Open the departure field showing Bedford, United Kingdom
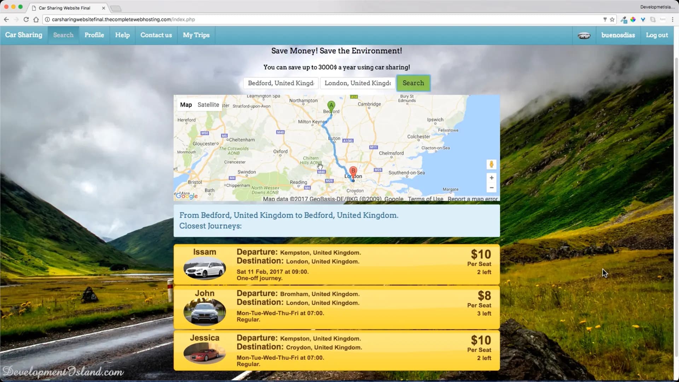This screenshot has width=679, height=382. (280, 83)
